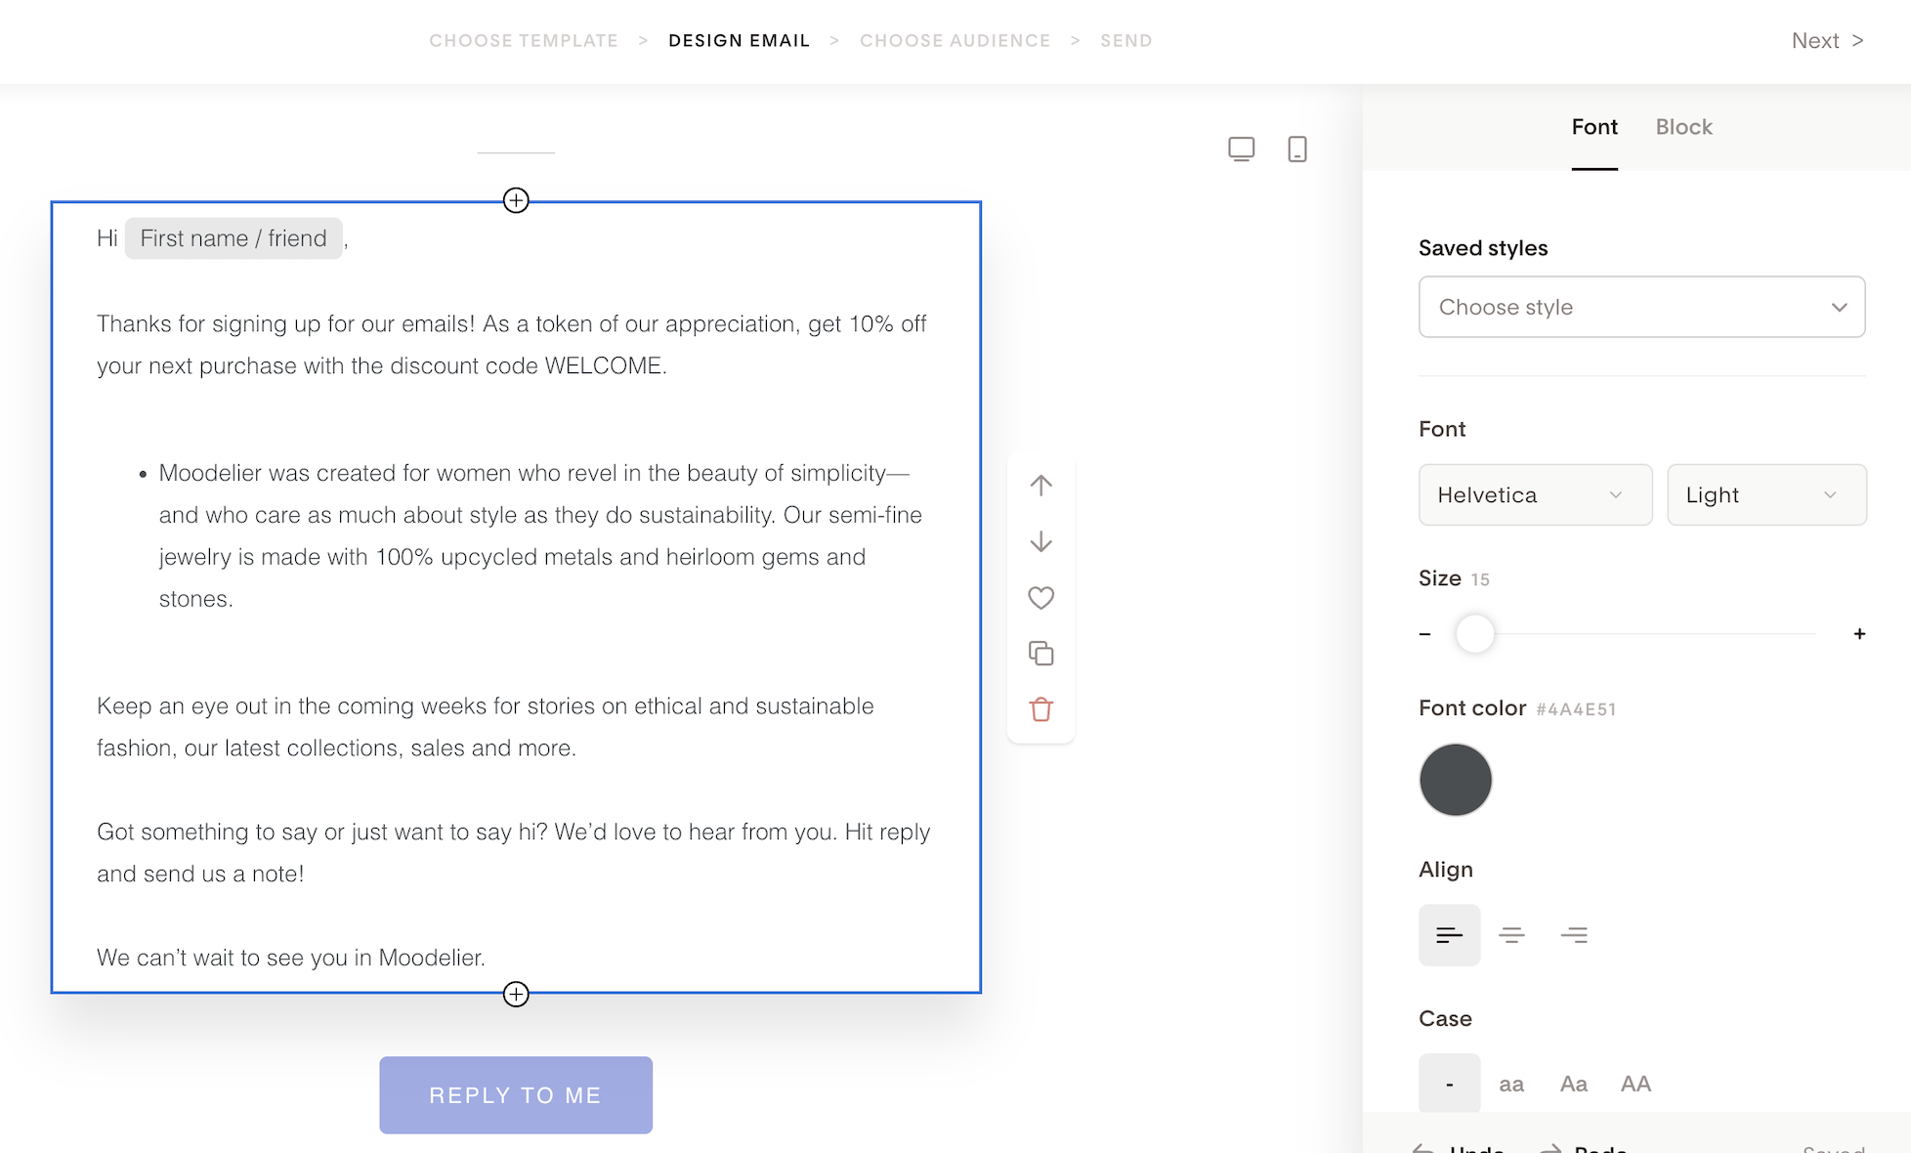Add block below with plus icon
This screenshot has height=1153, width=1911.
(x=516, y=994)
